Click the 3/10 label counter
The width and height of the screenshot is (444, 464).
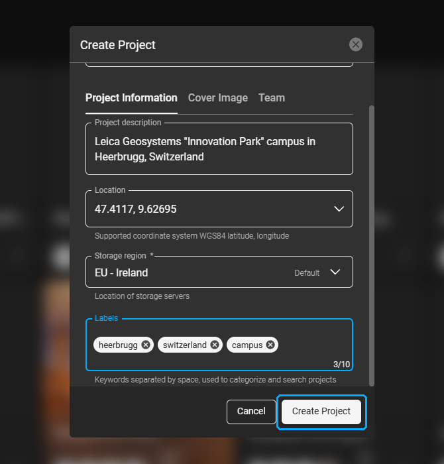[341, 365]
